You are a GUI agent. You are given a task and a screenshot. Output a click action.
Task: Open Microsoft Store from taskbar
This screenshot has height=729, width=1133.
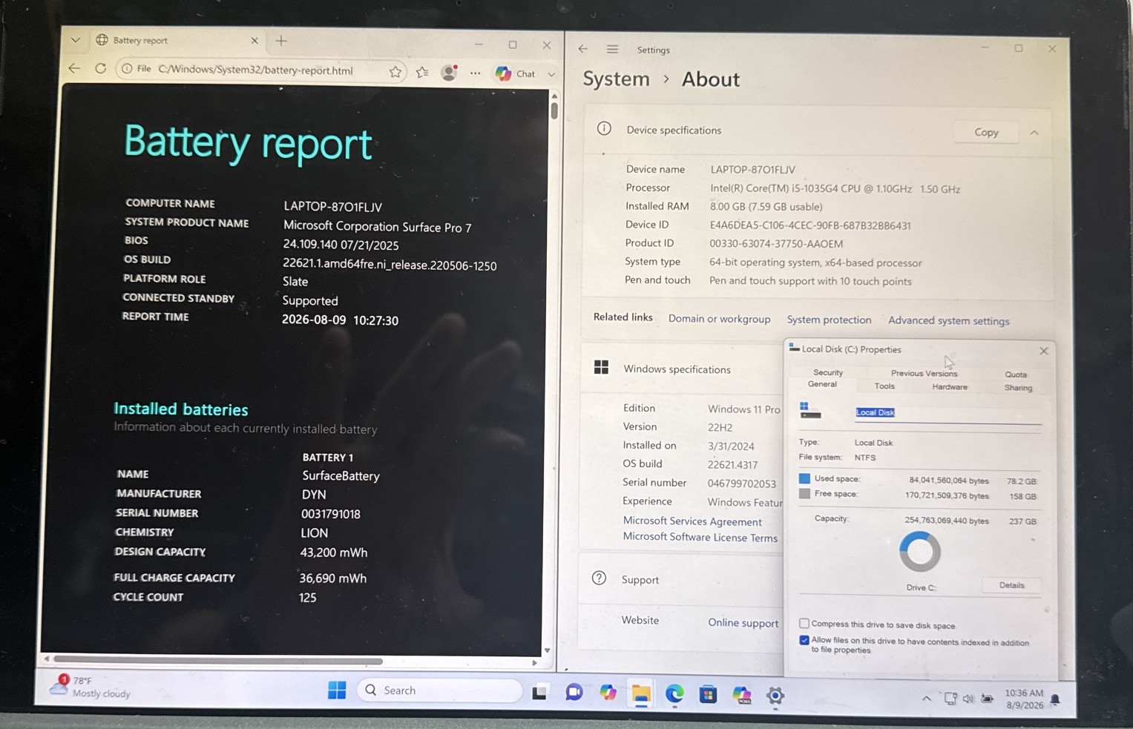tap(708, 694)
